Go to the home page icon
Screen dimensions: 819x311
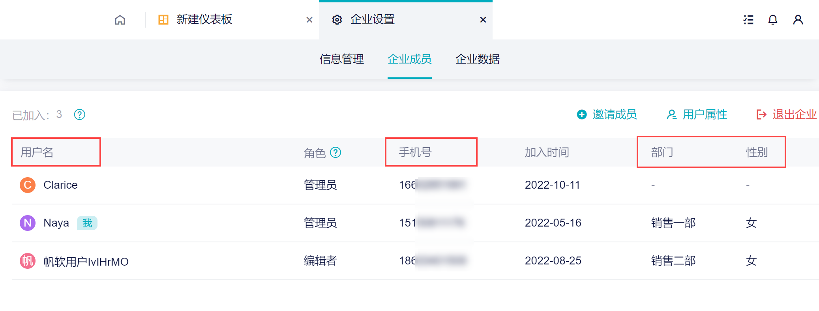click(120, 20)
